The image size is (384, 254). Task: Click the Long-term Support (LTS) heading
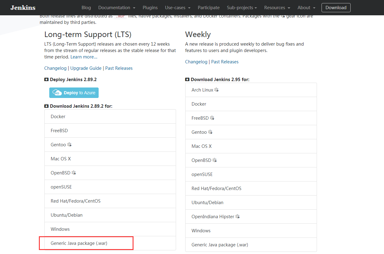pos(88,34)
